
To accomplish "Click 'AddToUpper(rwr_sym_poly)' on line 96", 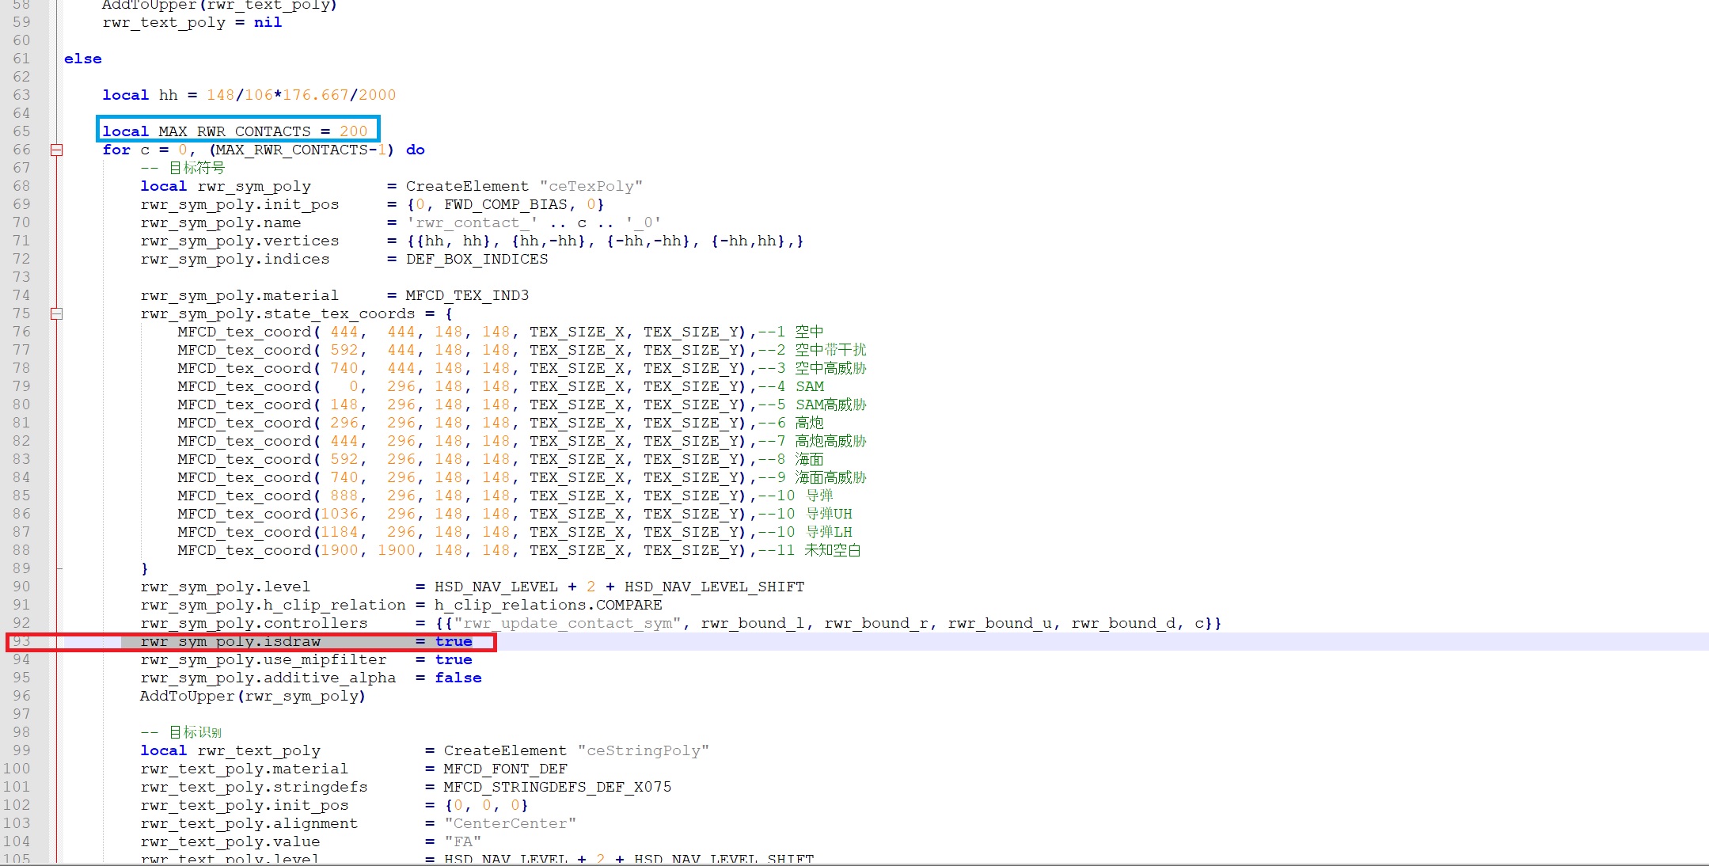I will tap(253, 696).
